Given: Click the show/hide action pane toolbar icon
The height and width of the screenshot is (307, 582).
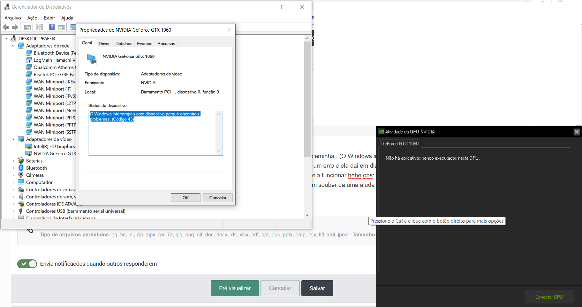Looking at the screenshot, I should (x=61, y=27).
